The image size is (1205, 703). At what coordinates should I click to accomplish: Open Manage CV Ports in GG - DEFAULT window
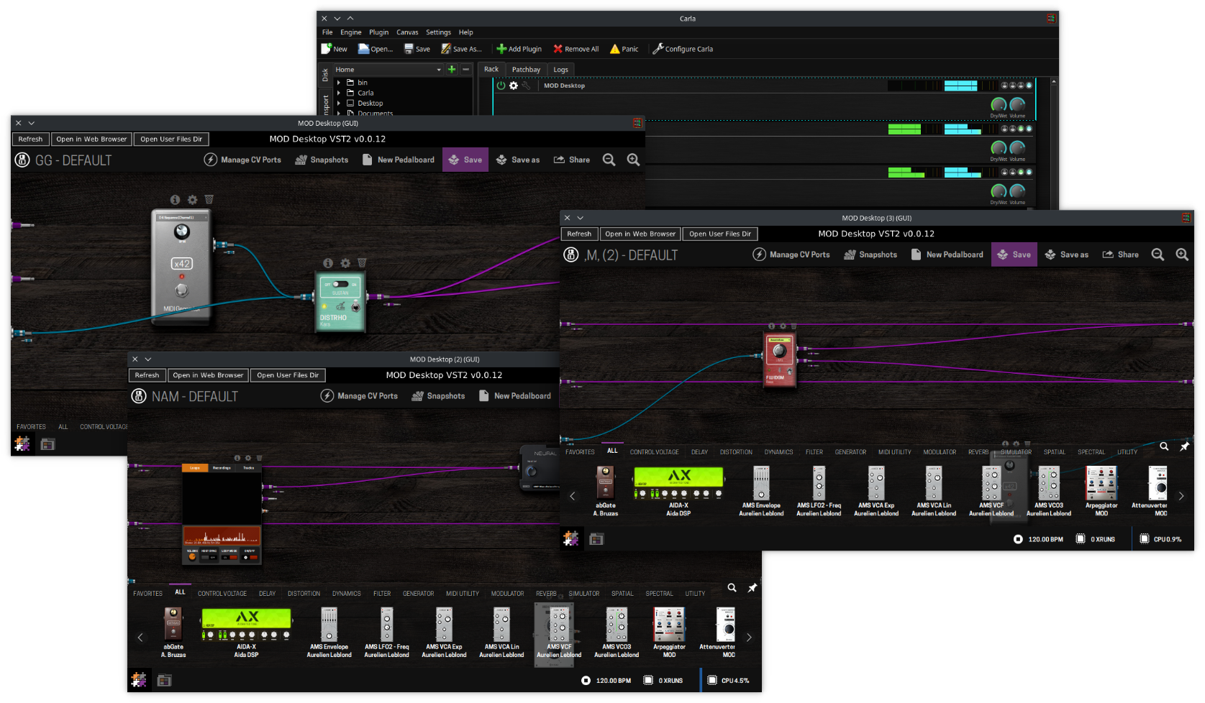click(x=242, y=160)
